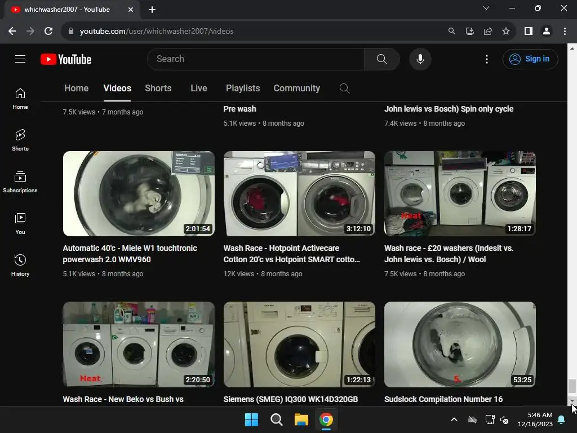The height and width of the screenshot is (433, 577).
Task: Open Windows taskbar search
Action: pyautogui.click(x=276, y=419)
